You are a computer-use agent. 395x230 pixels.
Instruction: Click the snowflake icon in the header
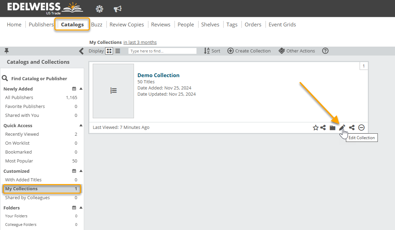99,9
